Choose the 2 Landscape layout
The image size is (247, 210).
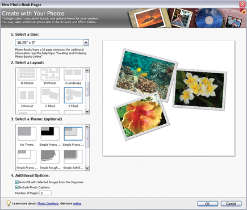(x=73, y=74)
